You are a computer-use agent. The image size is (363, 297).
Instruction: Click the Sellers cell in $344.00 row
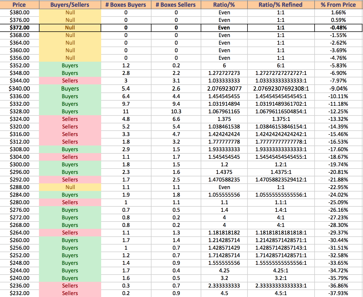pyautogui.click(x=70, y=81)
